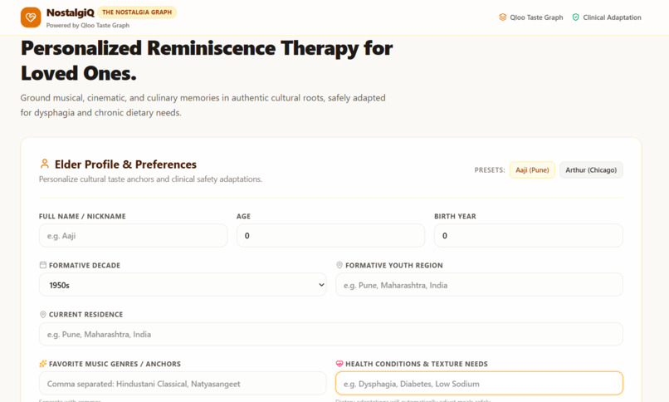Click the FORMATIVE DECADE label text
669x402 pixels.
[85, 266]
